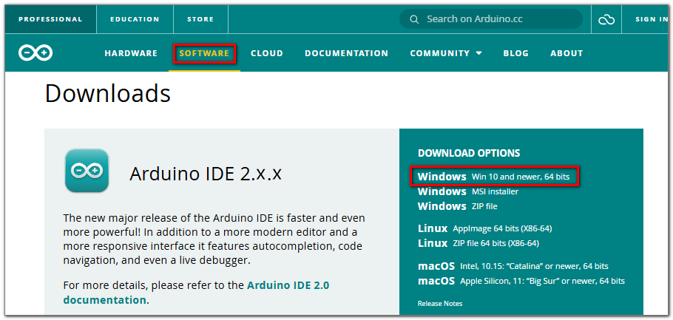Image resolution: width=673 pixels, height=320 pixels.
Task: Select the Software menu item
Action: [x=204, y=53]
